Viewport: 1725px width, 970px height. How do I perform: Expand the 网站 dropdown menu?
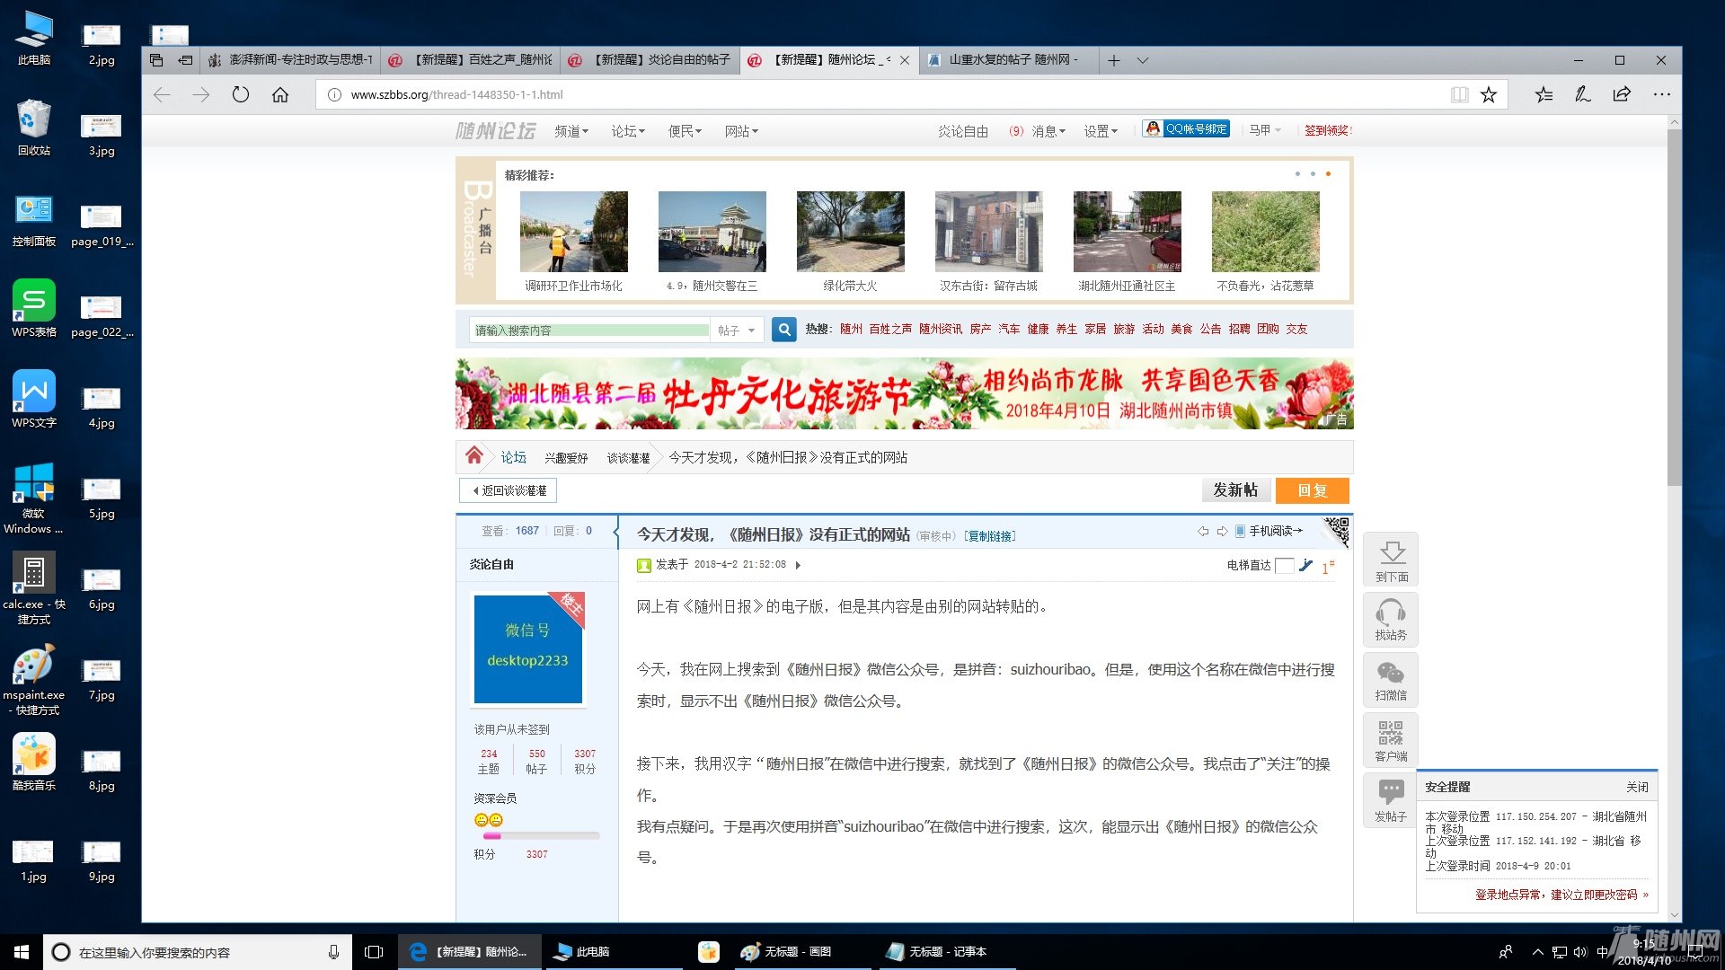(741, 131)
